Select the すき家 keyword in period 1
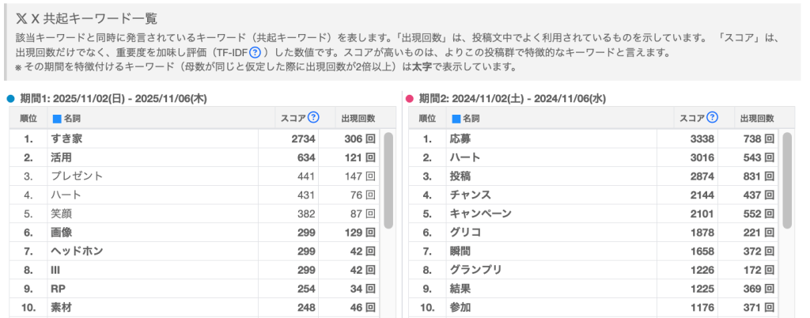The image size is (810, 318). 66,138
